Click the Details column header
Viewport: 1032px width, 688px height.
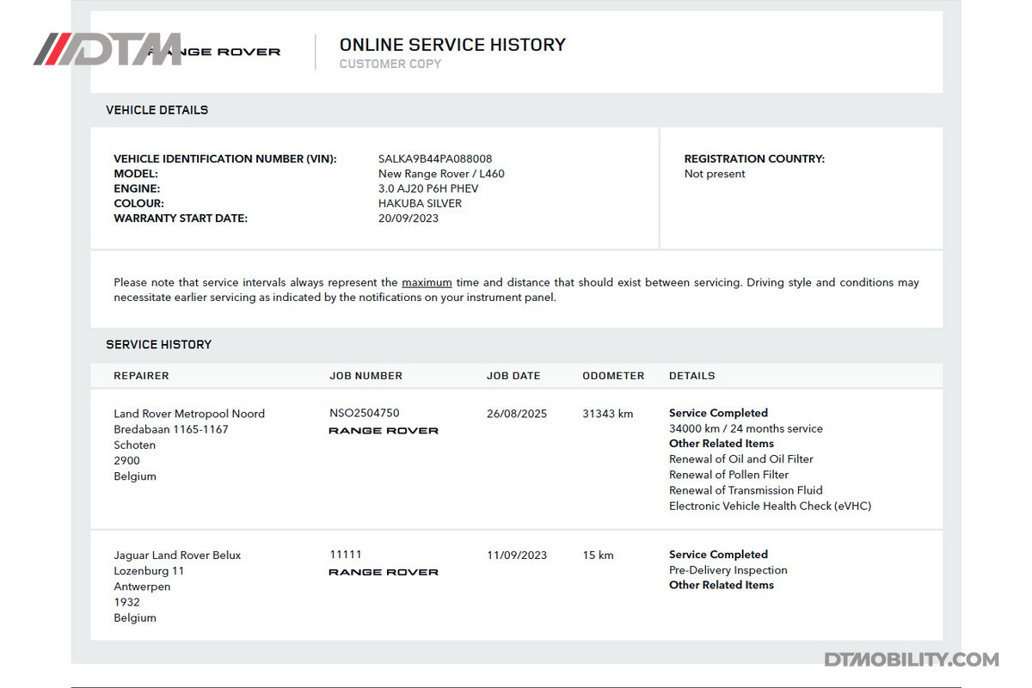pyautogui.click(x=691, y=376)
